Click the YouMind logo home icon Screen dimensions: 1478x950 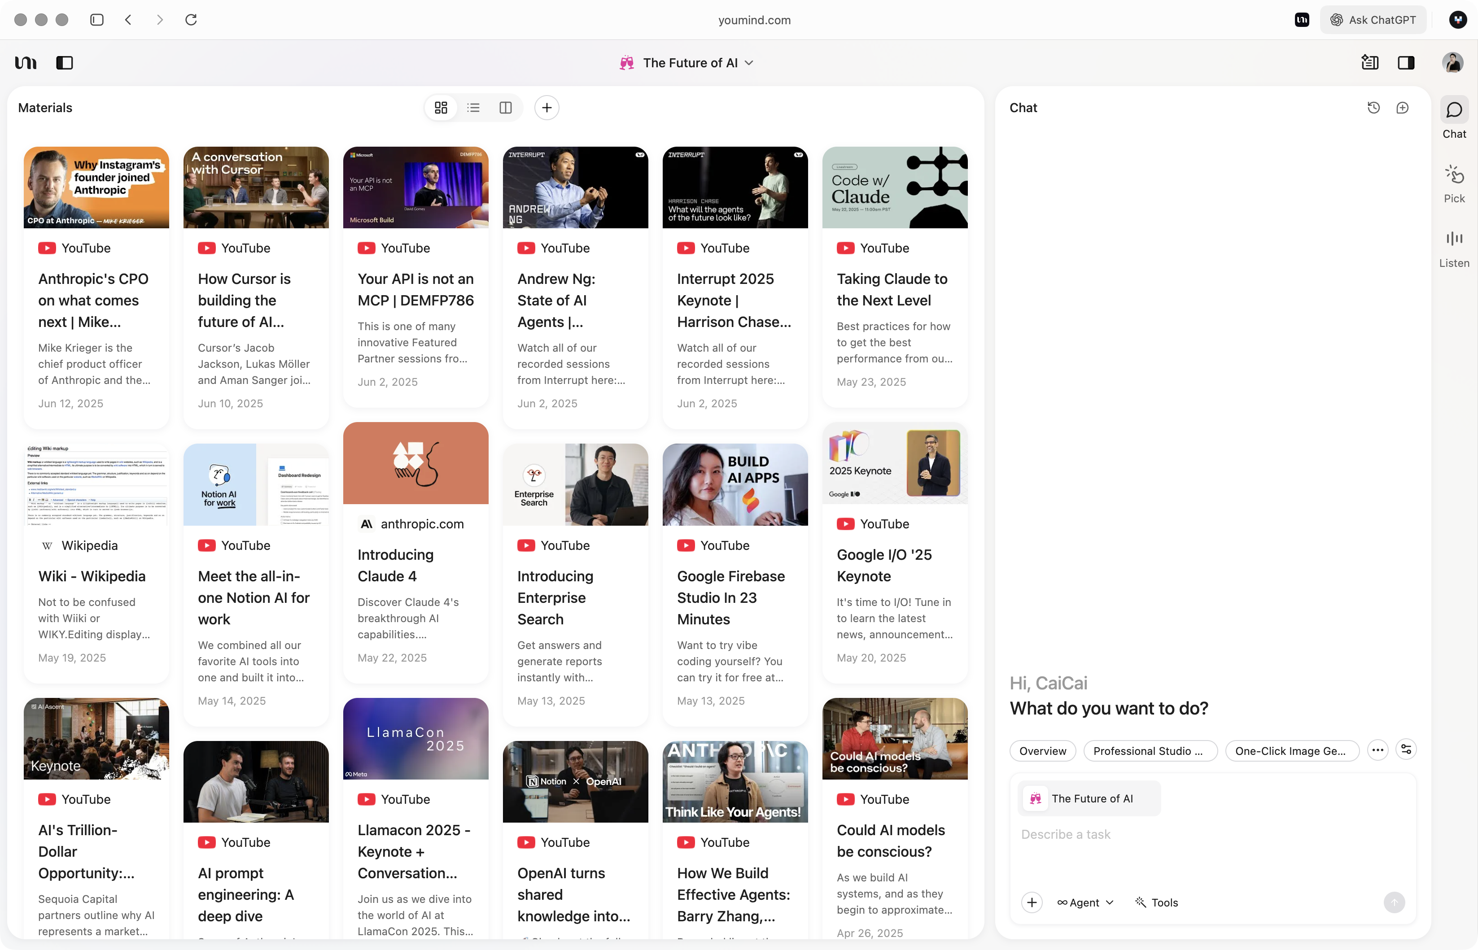[26, 63]
